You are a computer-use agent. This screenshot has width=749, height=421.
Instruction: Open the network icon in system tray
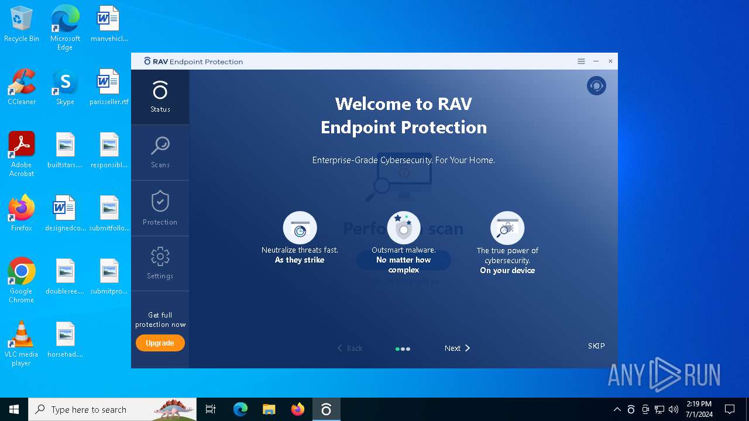coord(659,409)
